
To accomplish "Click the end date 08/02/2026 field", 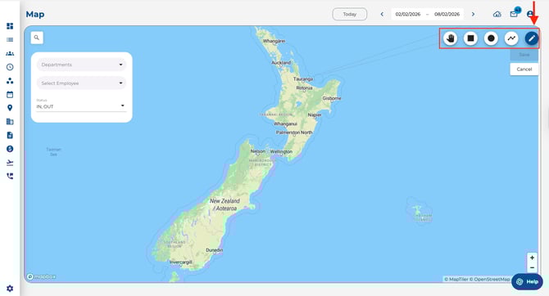I will (x=447, y=15).
